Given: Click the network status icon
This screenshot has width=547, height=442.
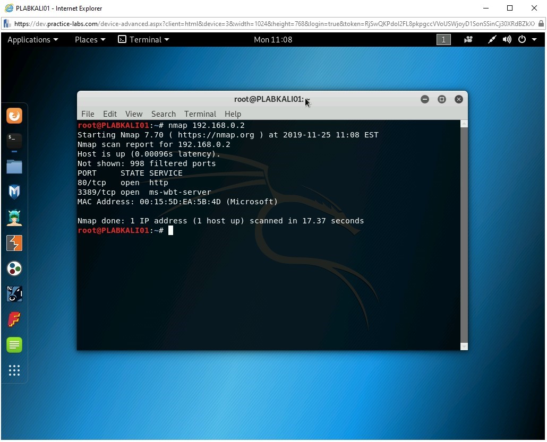Looking at the screenshot, I should [491, 39].
